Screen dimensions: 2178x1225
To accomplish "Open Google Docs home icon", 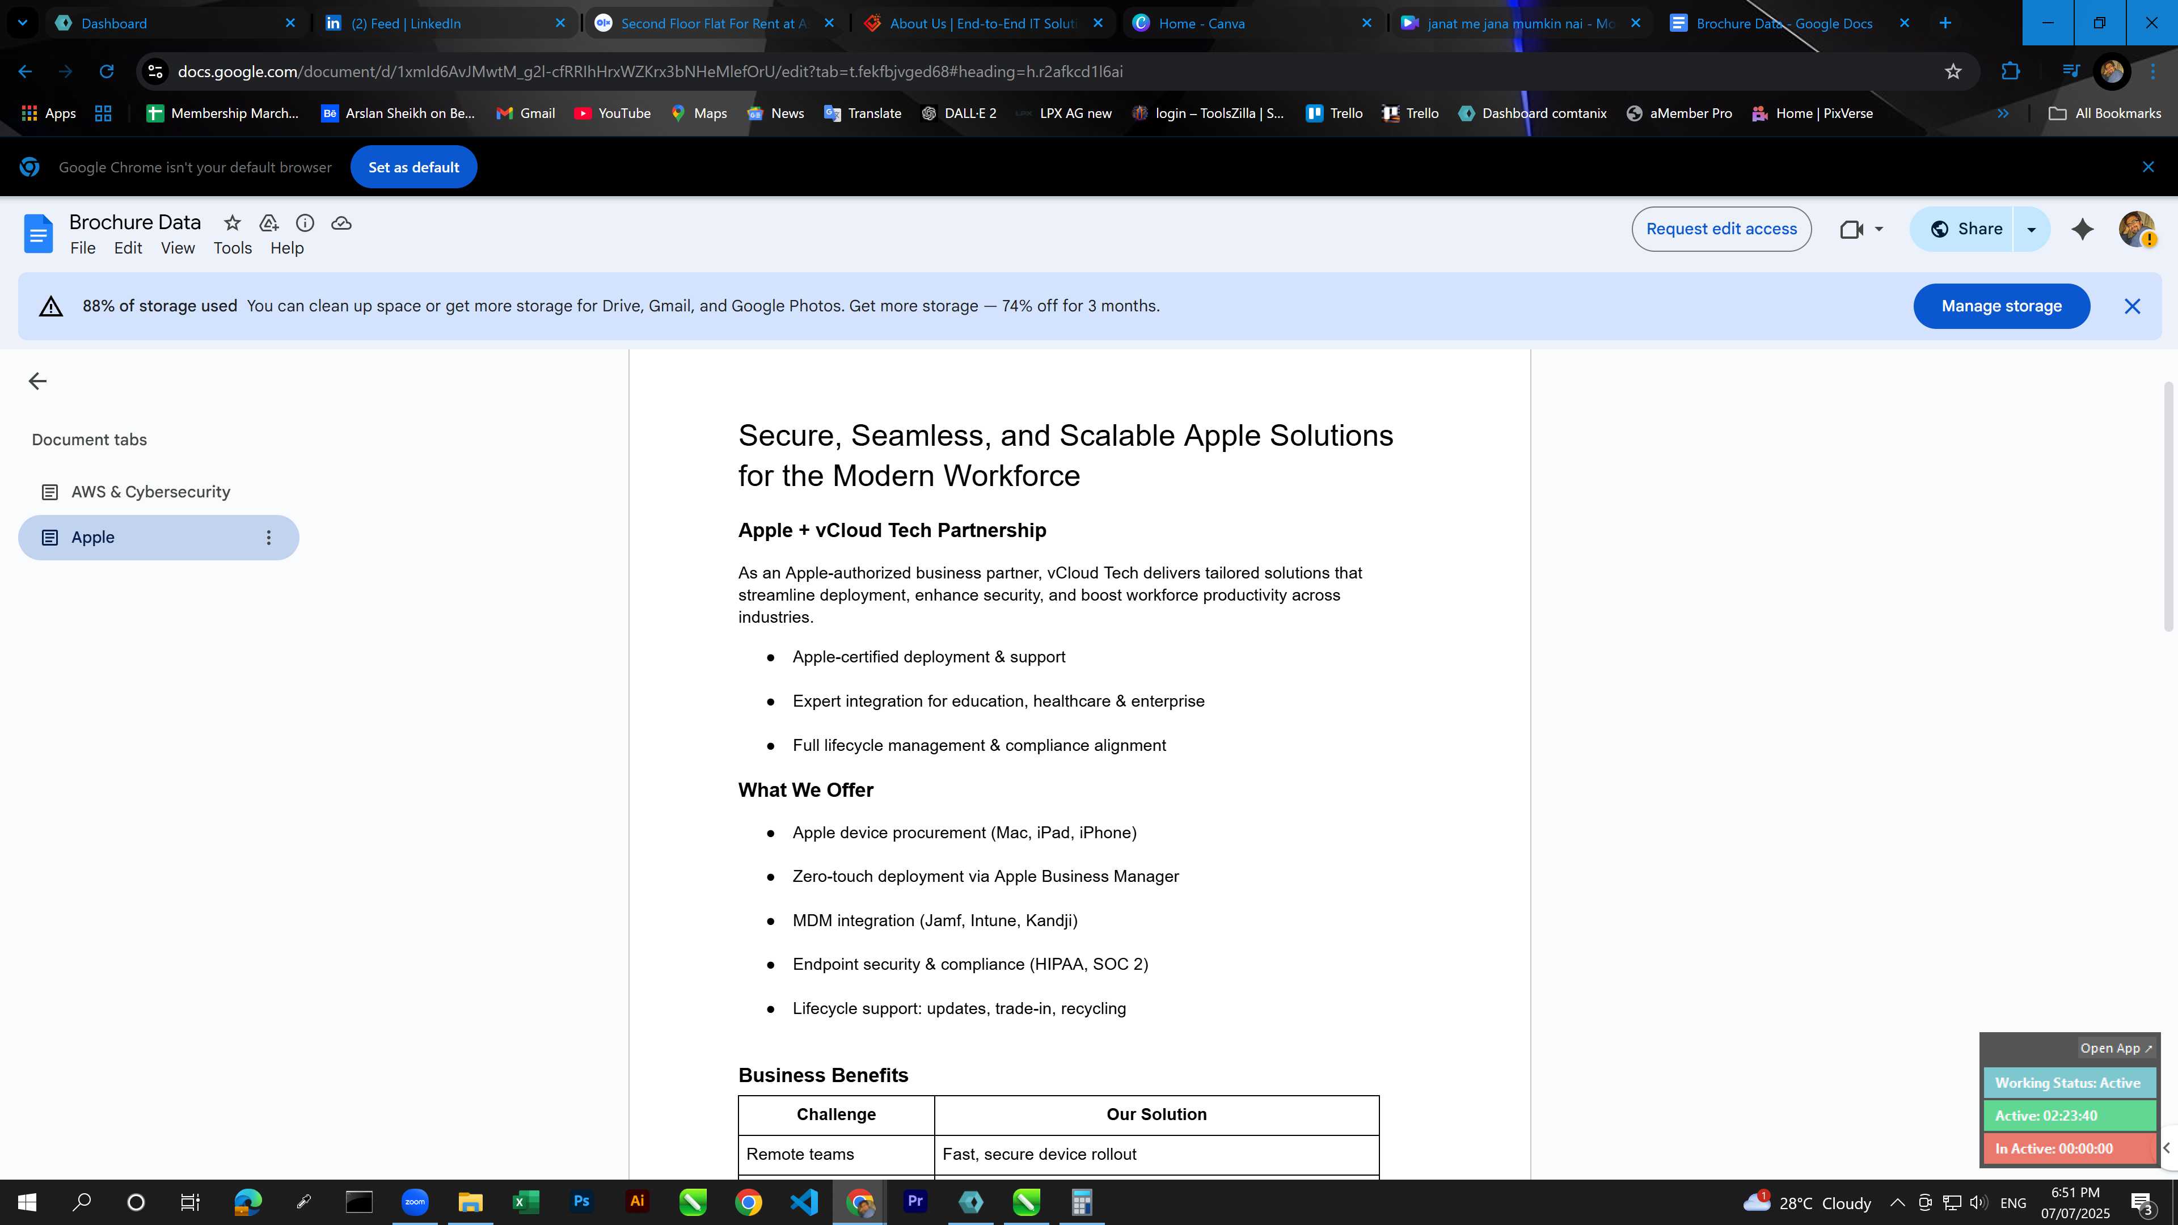I will pos(38,233).
